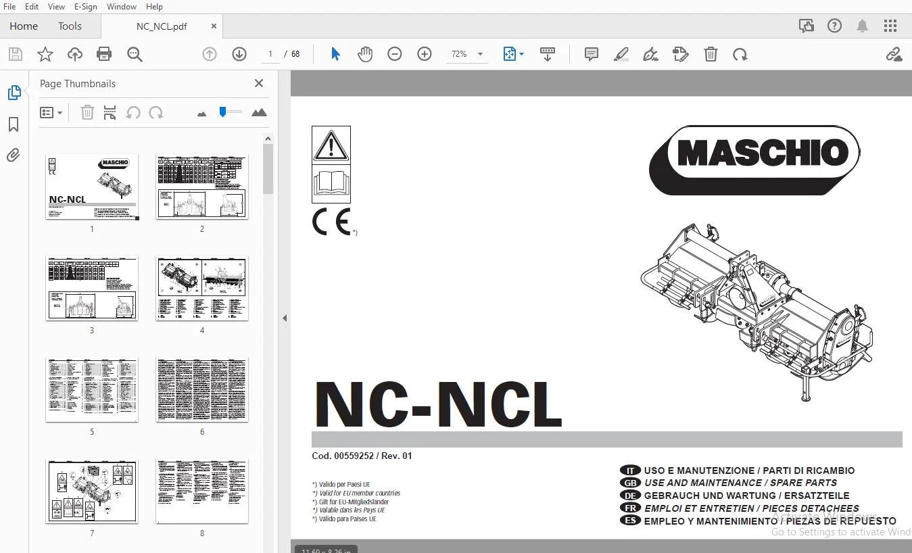Upload file to cloud icon
Screen dimensions: 912x553
pos(74,54)
